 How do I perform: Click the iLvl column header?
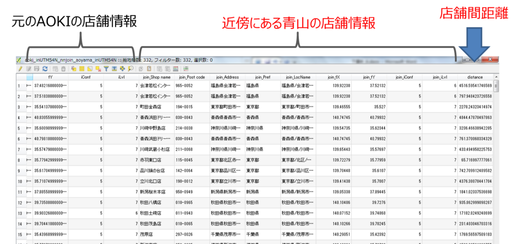(x=121, y=77)
